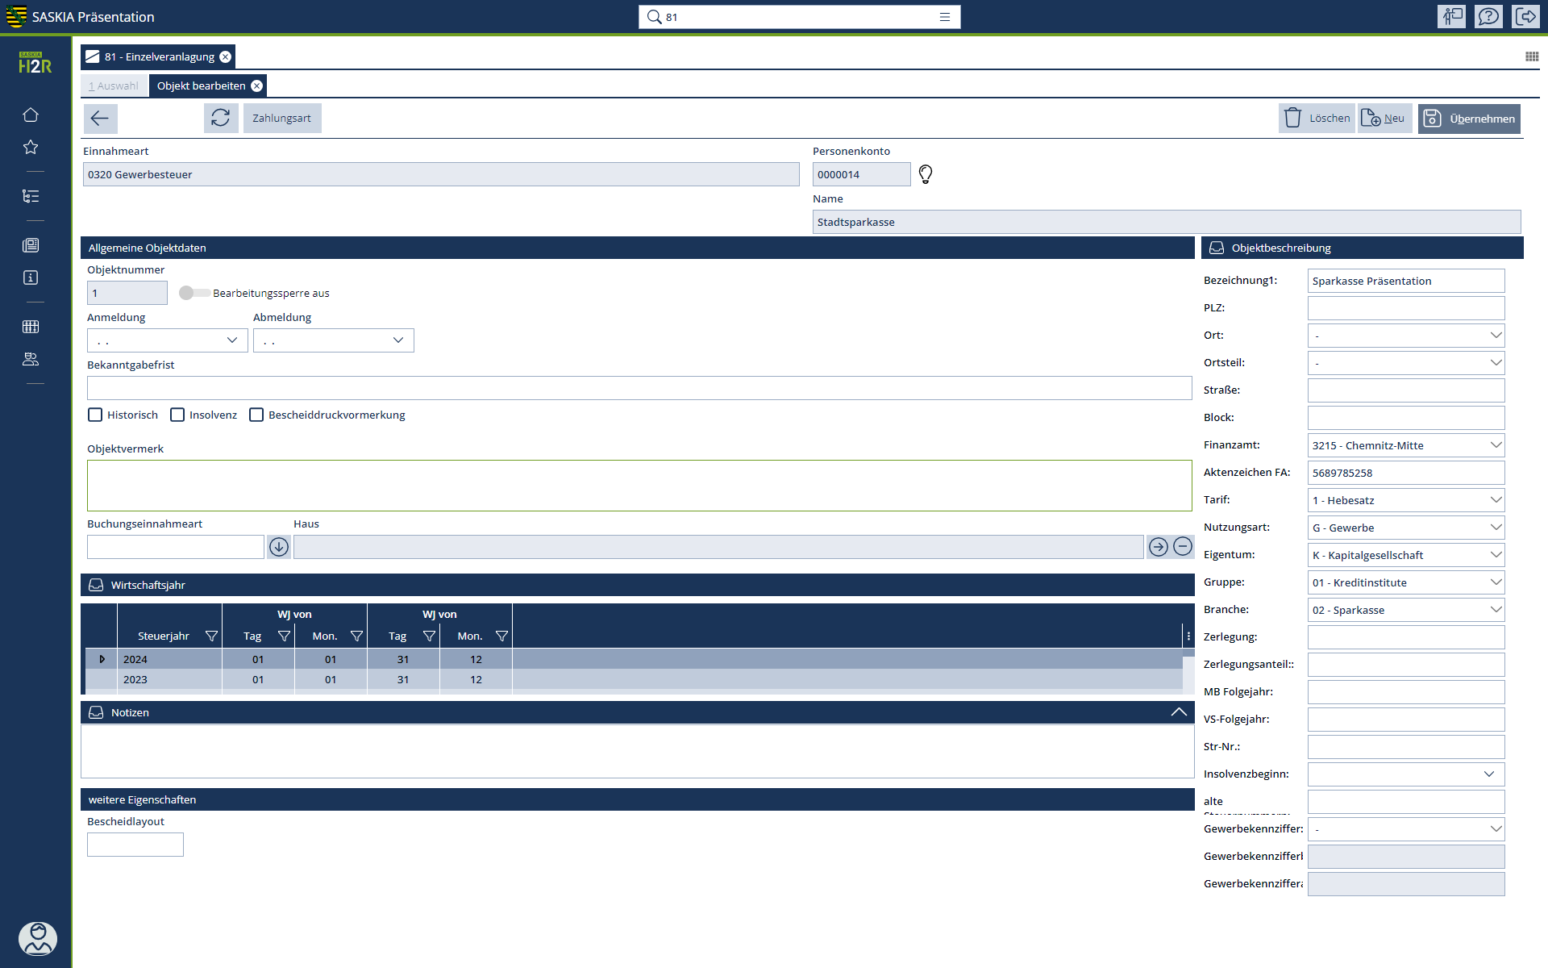
Task: Select the 81 - Einzelveranlagung tab
Action: point(159,57)
